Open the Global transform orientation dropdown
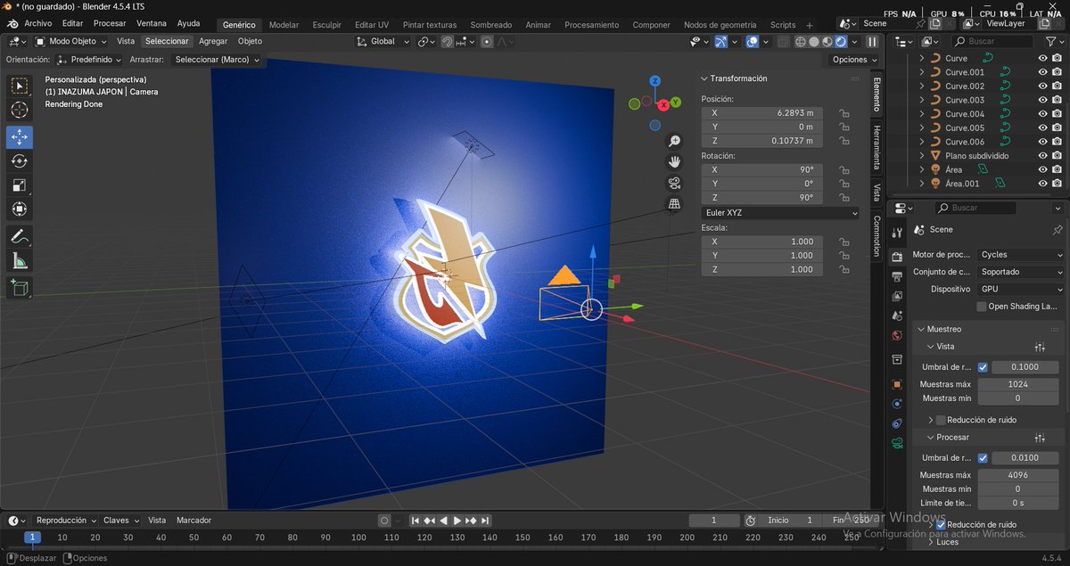This screenshot has height=566, width=1070. 383,41
